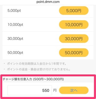96x99 pixels.
Task: Click the bullet before the expiry notice
Action: pos(4,64)
